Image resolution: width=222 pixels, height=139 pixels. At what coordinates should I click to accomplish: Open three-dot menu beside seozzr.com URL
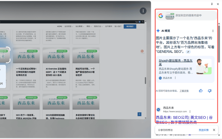point(190,111)
